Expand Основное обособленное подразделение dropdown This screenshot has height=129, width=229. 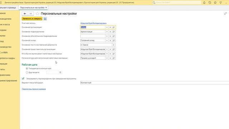pyautogui.click(x=107, y=36)
